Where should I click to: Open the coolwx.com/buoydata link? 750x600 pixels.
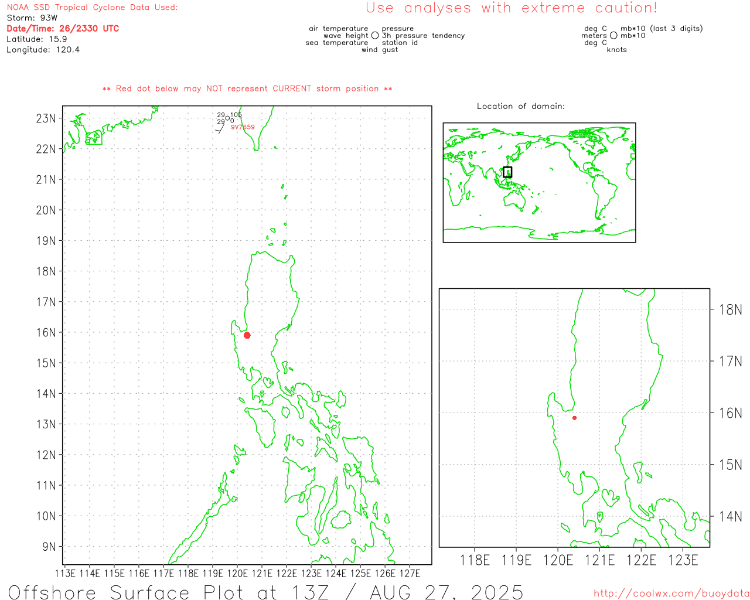(x=671, y=594)
